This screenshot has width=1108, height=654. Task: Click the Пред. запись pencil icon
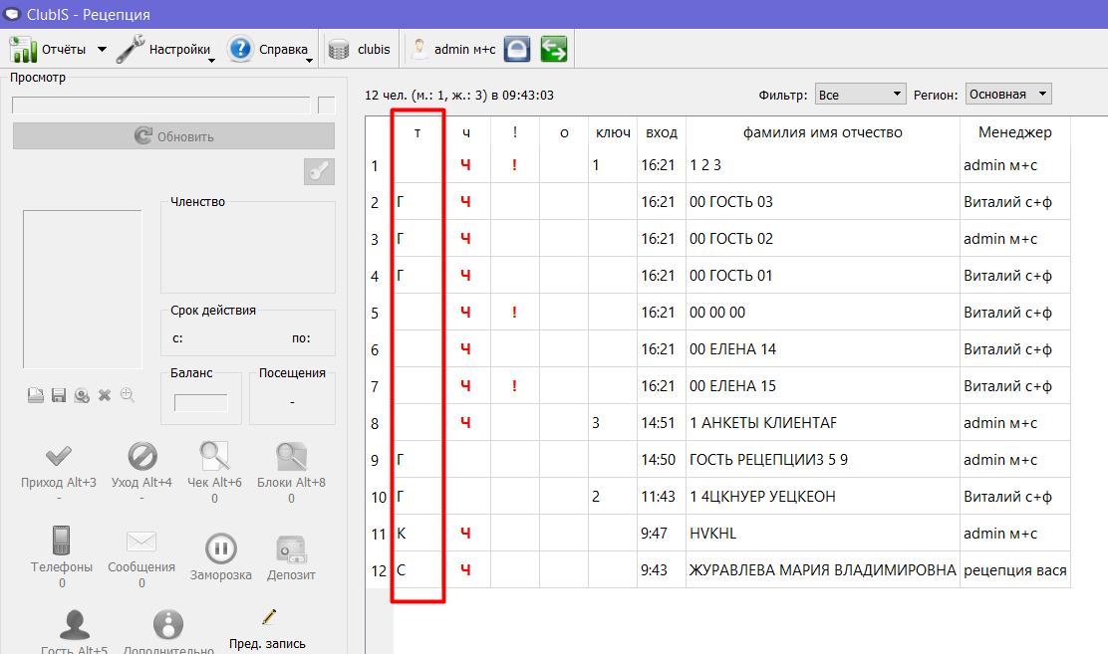268,617
